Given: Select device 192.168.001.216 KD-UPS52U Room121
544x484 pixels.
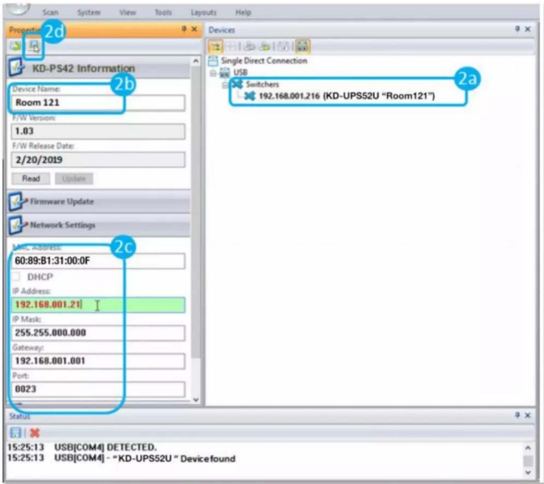Looking at the screenshot, I should 346,96.
